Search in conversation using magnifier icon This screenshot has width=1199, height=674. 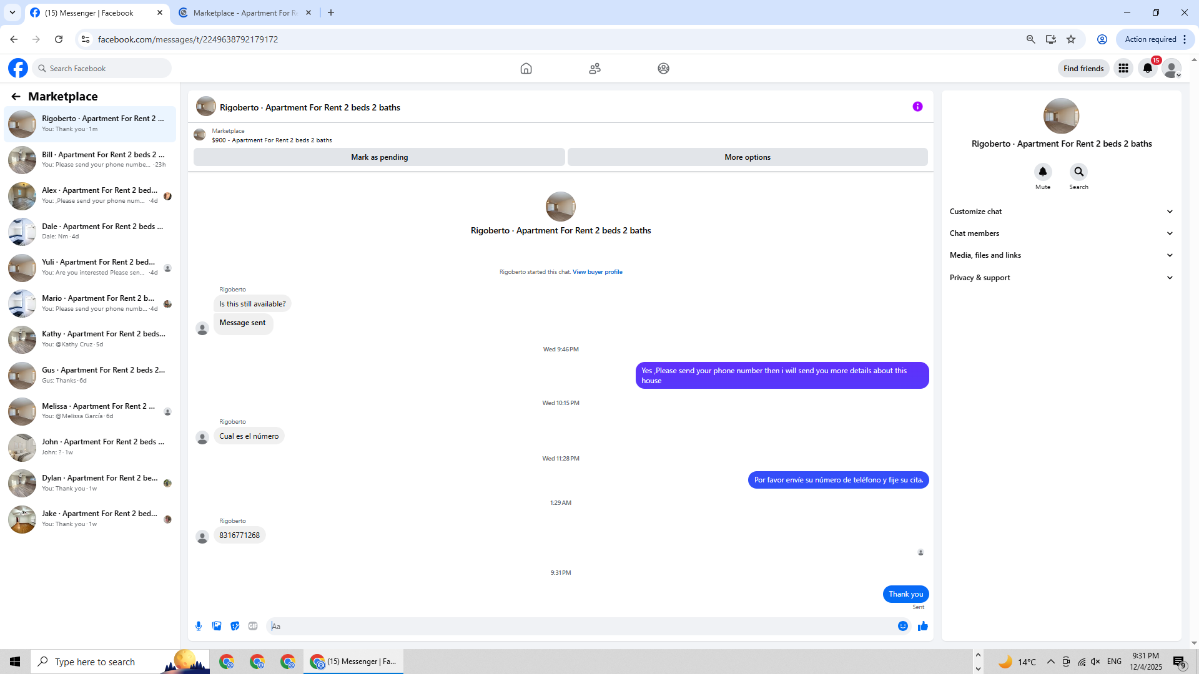pyautogui.click(x=1078, y=172)
